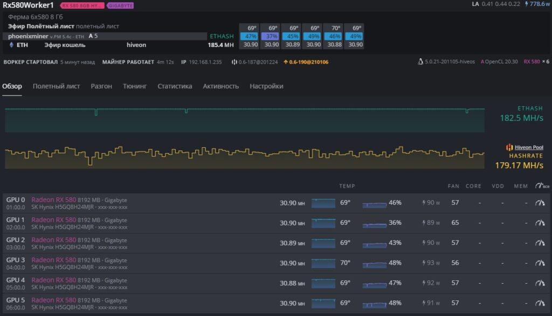Viewport: 552px width, 316px height.
Task: Open the Настройки tab
Action: [266, 86]
